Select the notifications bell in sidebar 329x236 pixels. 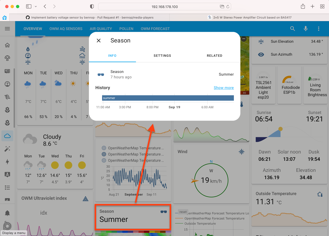tap(7, 213)
